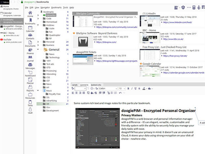Image resolution: width=205 pixels, height=154 pixels.
Task: Collapse the Hobbies folder
Action: coord(38,25)
